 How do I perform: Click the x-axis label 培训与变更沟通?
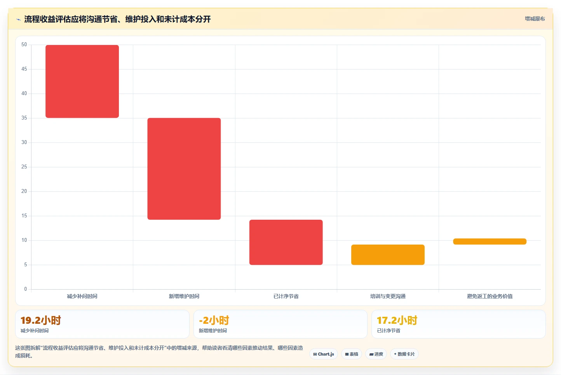point(388,296)
